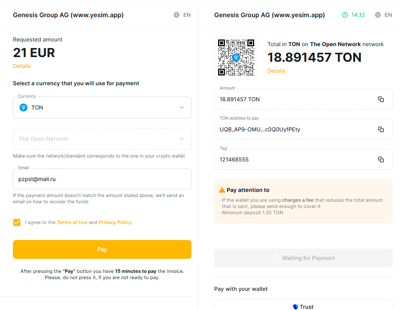Screen dimensions: 401x310
Task: Open EN language selector on right panel
Action: (388, 15)
